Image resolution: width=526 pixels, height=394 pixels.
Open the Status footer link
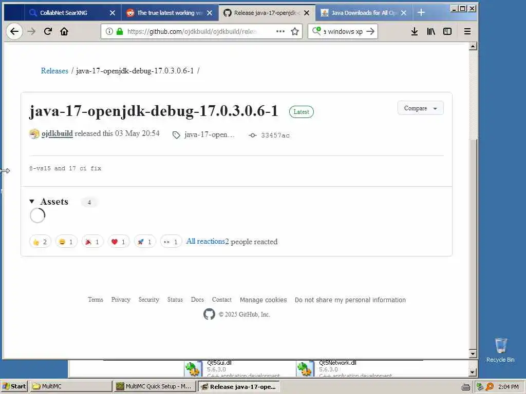(175, 300)
